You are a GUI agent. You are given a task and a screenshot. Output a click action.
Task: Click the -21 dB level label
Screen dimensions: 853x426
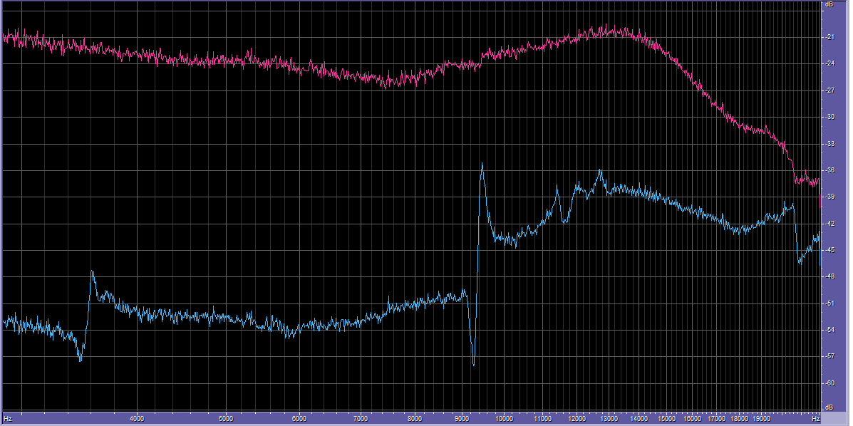[830, 38]
